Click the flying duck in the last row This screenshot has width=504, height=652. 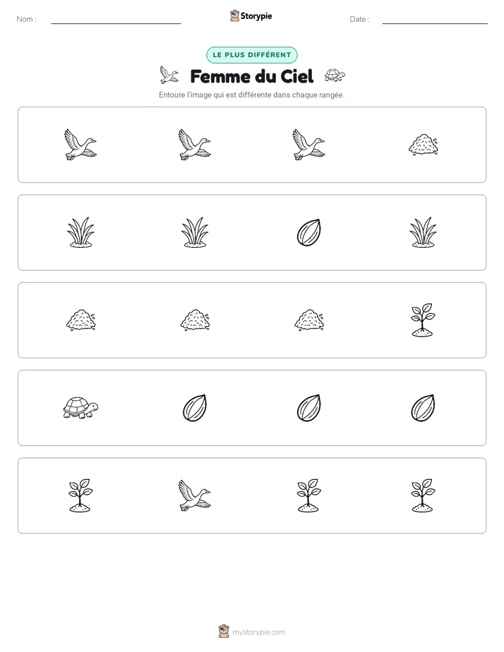click(195, 495)
